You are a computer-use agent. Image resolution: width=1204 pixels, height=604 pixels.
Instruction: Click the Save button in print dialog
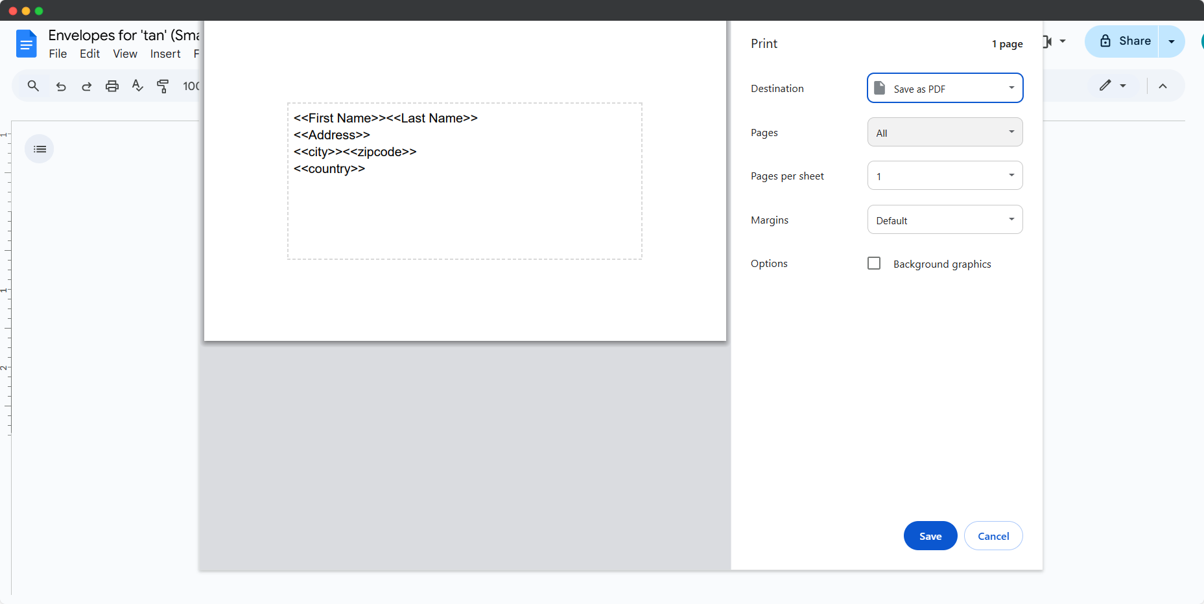point(930,536)
